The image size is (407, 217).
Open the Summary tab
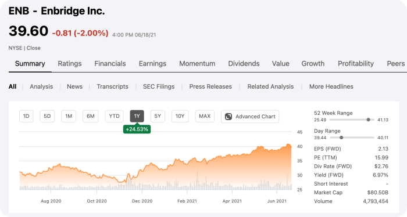point(30,64)
